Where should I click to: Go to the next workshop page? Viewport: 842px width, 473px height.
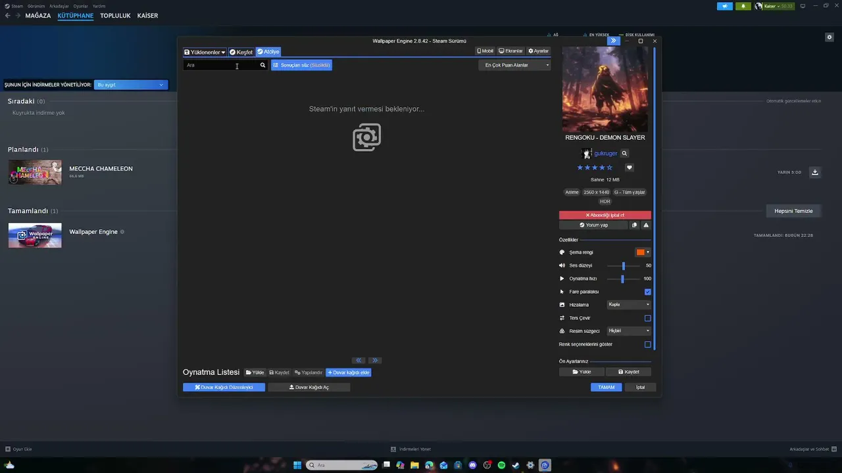coord(374,360)
